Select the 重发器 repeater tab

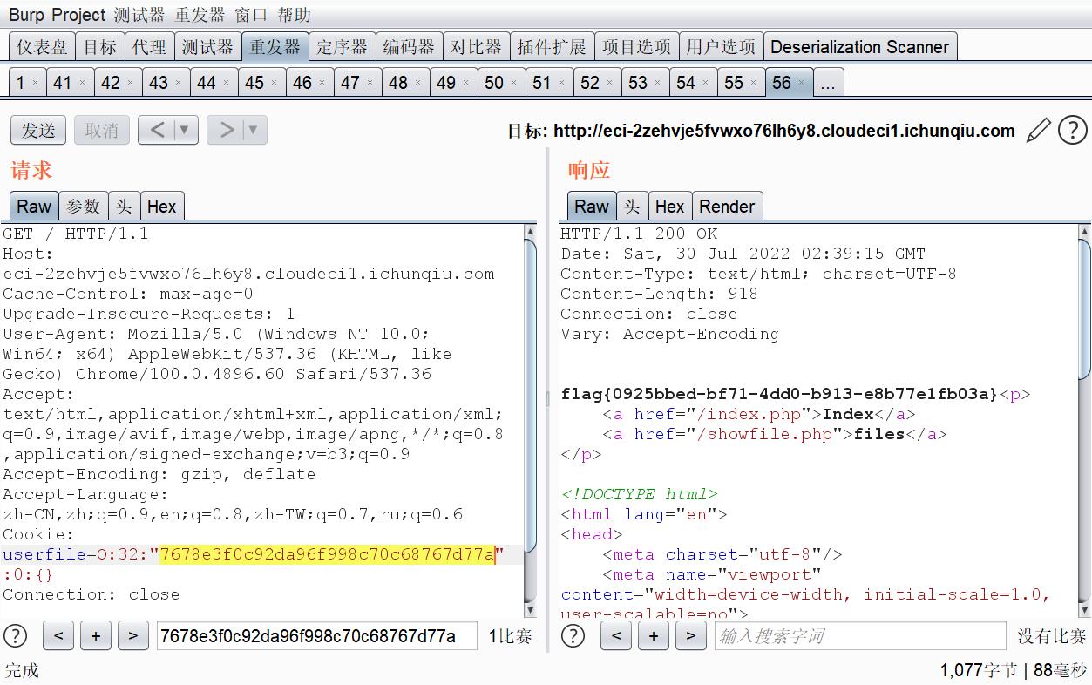click(275, 47)
